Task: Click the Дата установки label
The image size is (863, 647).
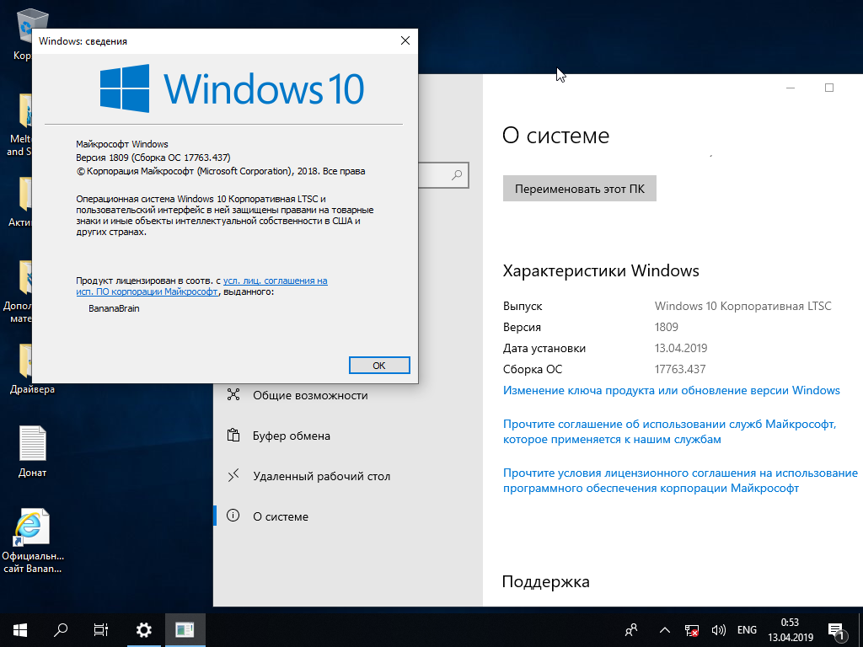Action: (544, 348)
